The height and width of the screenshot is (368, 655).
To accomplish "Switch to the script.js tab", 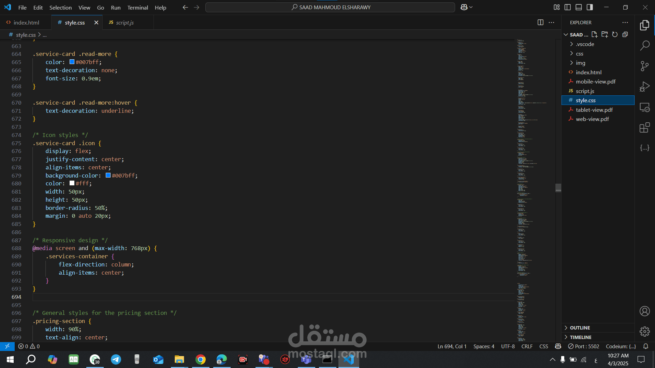I will [125, 22].
